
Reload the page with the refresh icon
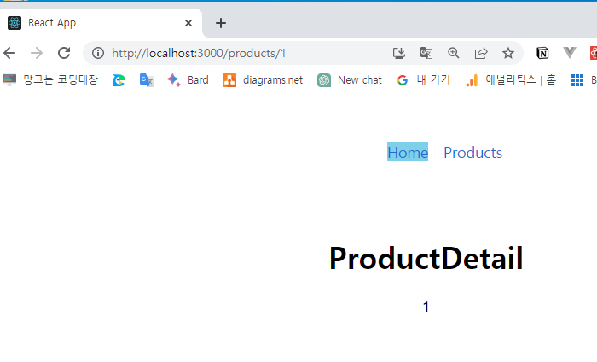click(63, 53)
